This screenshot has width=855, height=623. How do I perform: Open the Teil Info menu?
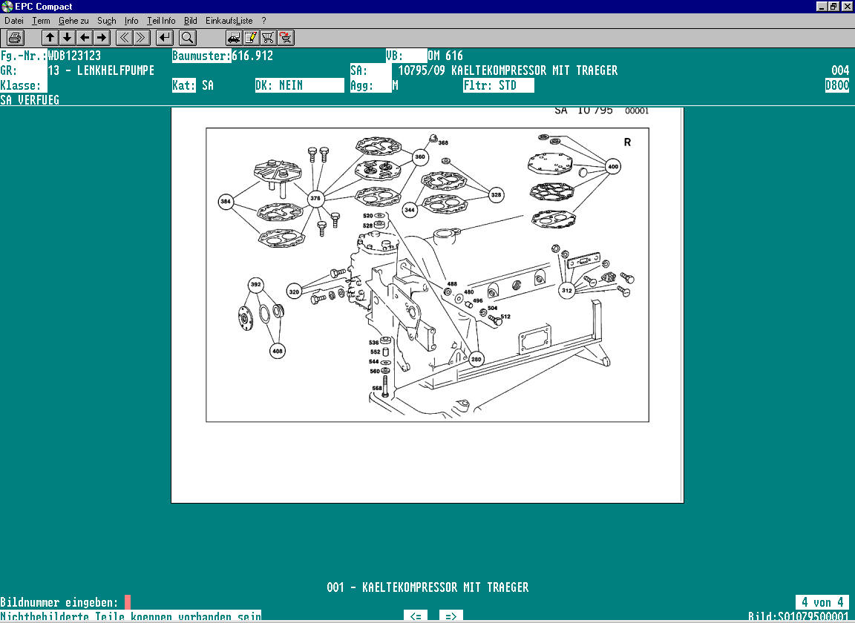point(161,21)
